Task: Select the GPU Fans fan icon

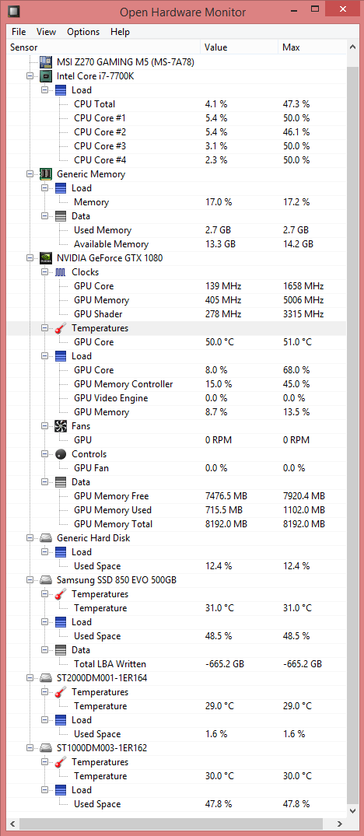Action: pyautogui.click(x=61, y=426)
